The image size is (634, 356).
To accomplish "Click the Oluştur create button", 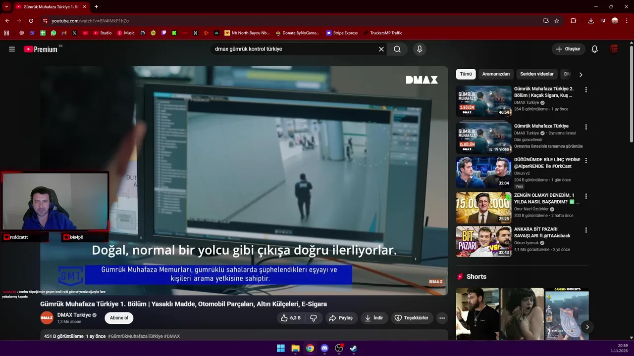I will click(568, 49).
